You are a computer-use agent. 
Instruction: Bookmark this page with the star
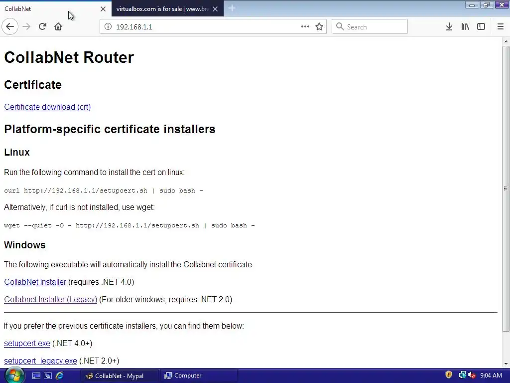pyautogui.click(x=319, y=27)
